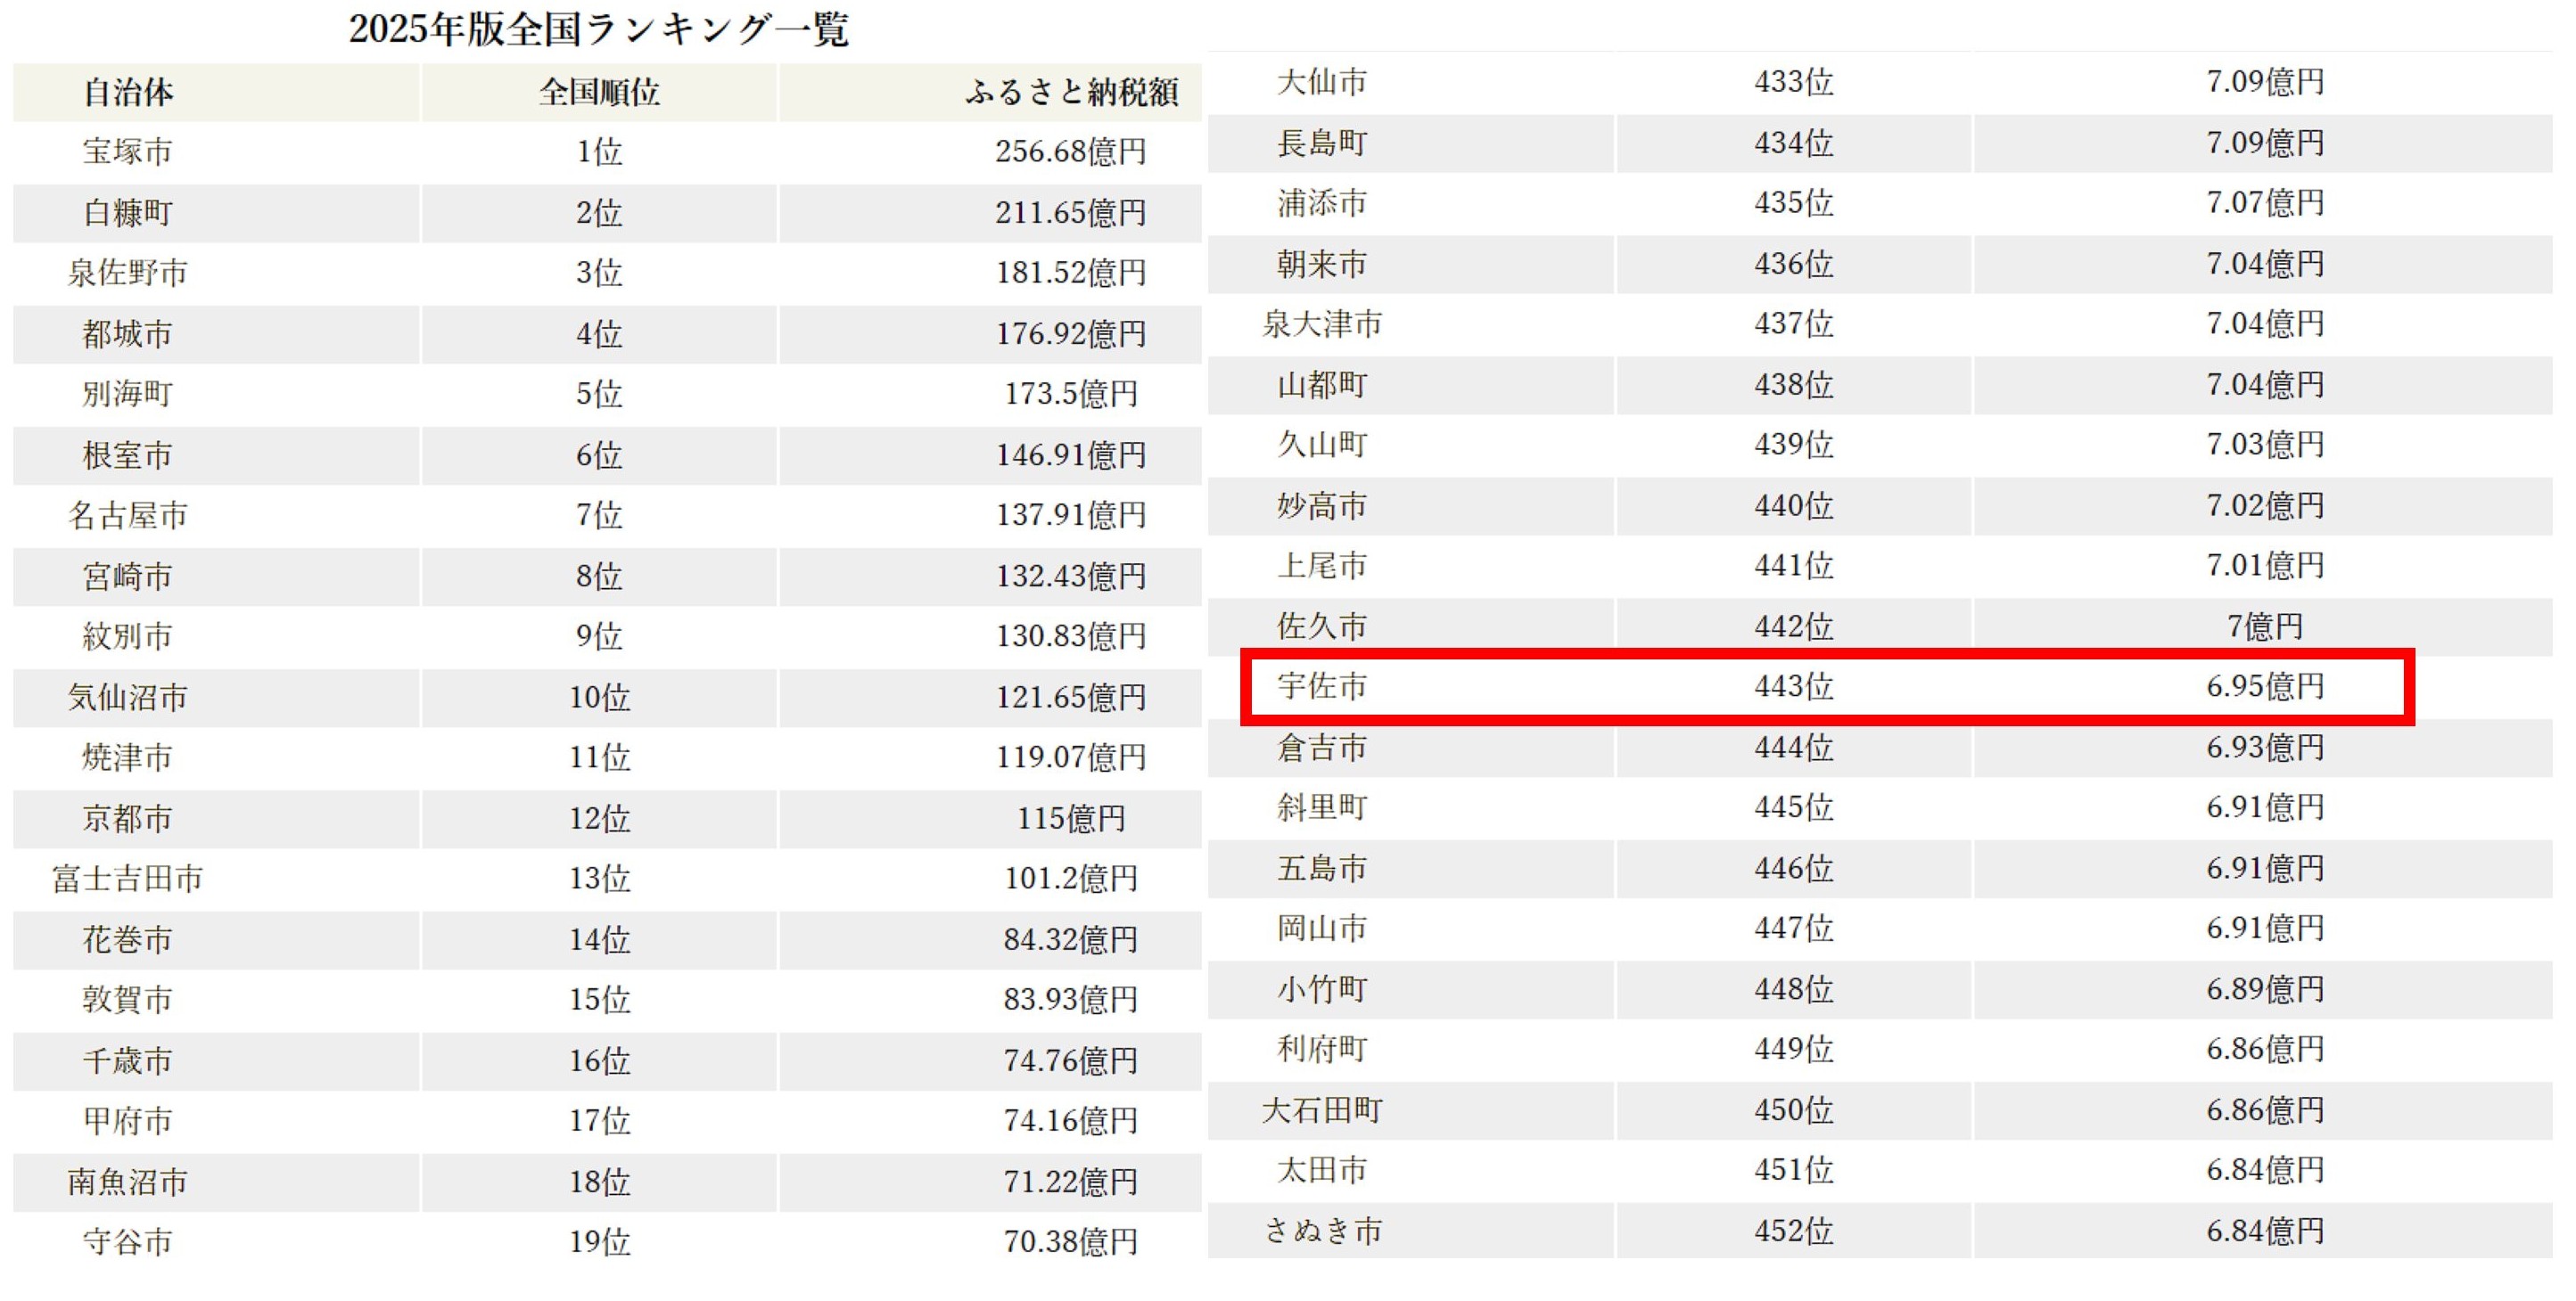Click the 大仙市 name cell
This screenshot has width=2576, height=1301.
click(x=1322, y=82)
